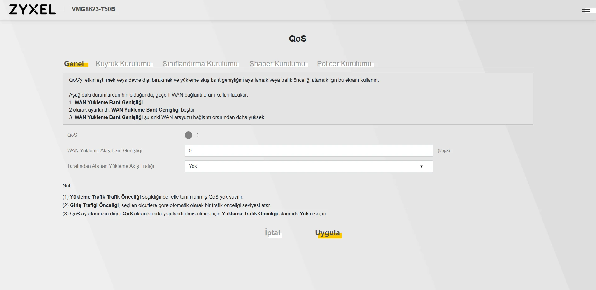This screenshot has height=290, width=596.
Task: Click the 'Tarafından Atanan Yükleme Akış Trafiği' label
Action: point(111,166)
